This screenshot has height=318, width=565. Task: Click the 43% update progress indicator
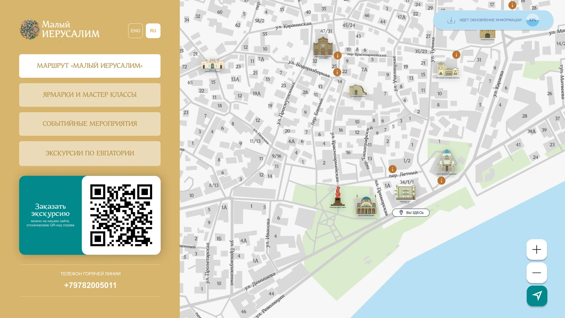533,20
